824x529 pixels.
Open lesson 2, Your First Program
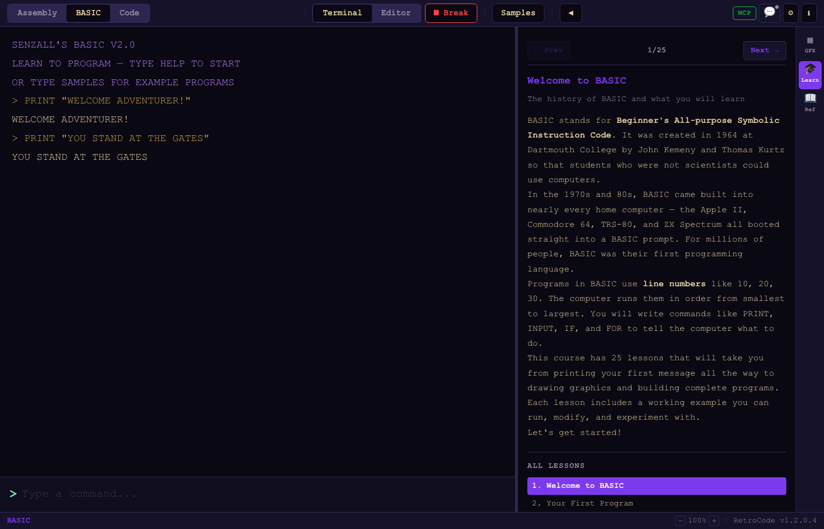pyautogui.click(x=583, y=503)
